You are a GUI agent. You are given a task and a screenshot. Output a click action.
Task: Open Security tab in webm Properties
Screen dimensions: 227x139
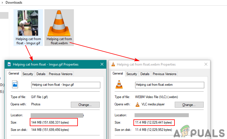click(131, 74)
